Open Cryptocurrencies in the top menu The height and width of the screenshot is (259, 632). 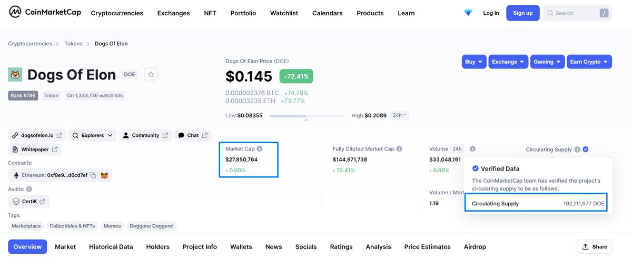117,13
